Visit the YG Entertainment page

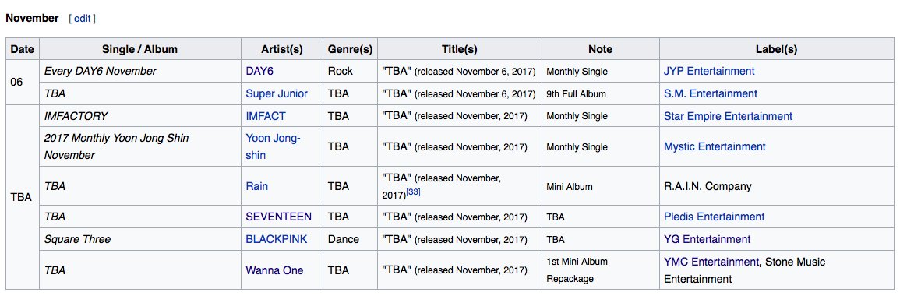click(x=707, y=239)
